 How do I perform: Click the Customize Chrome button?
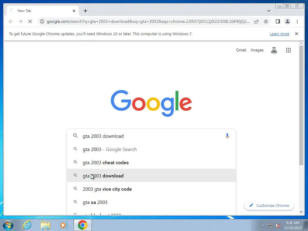[x=269, y=205]
